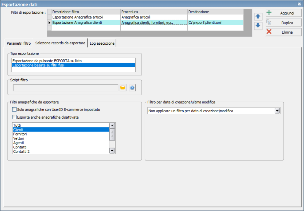Toggle Esporta anche anagrafiche disattivate checkbox

[x=14, y=117]
